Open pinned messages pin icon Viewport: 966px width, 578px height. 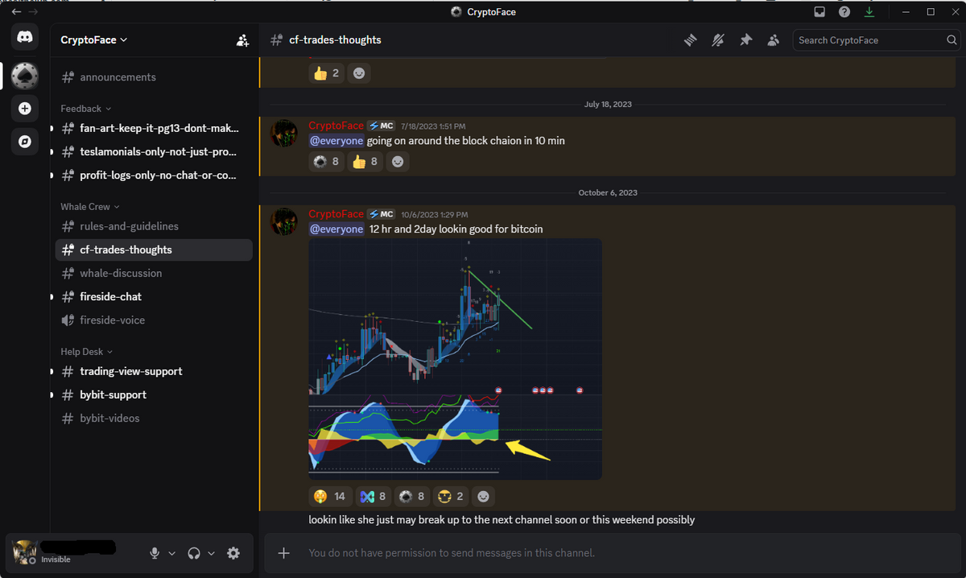tap(745, 40)
